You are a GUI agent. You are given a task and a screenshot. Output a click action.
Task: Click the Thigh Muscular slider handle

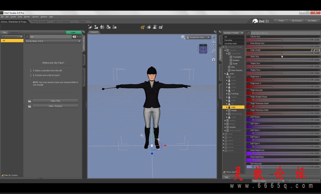[253, 93]
